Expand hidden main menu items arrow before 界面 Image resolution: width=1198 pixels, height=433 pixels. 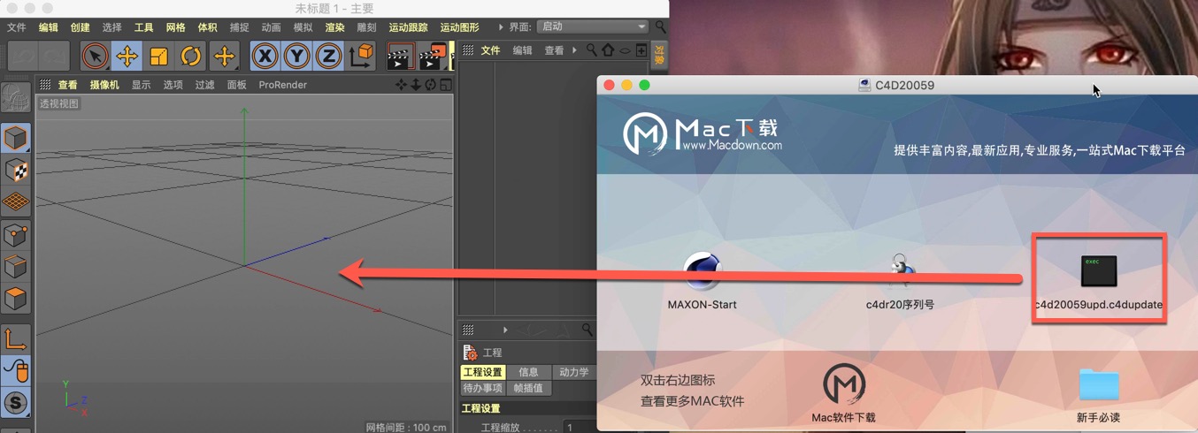(501, 27)
